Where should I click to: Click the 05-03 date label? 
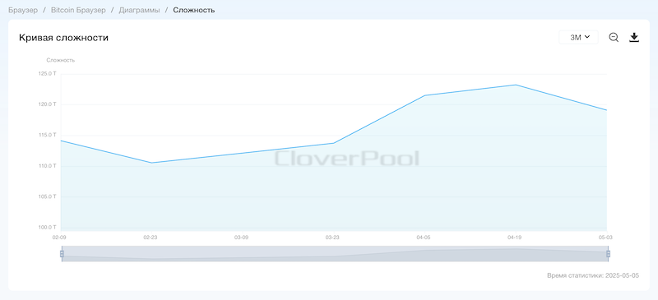(x=605, y=238)
